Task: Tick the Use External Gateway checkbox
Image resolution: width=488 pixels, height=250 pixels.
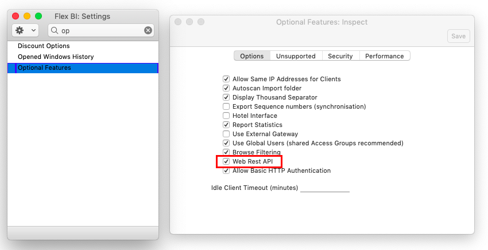Action: click(x=226, y=134)
